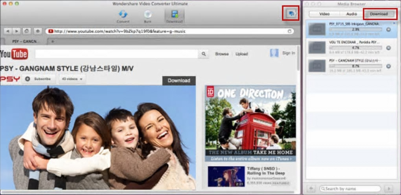Click the YouTube logo
This screenshot has width=401, height=195.
click(x=14, y=54)
